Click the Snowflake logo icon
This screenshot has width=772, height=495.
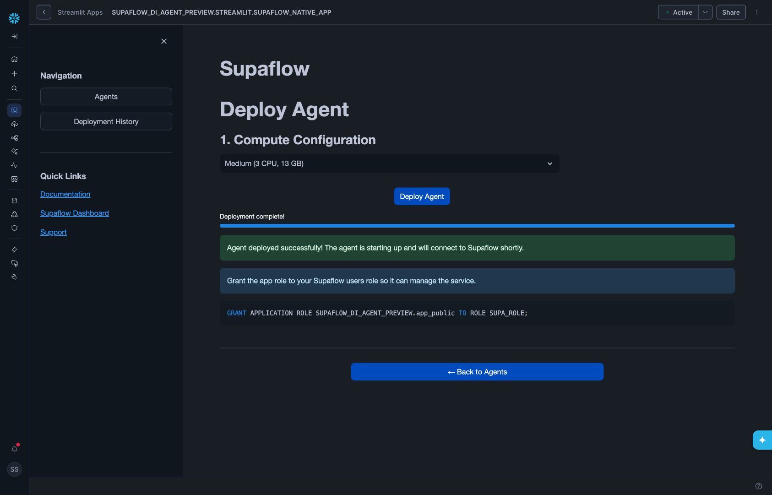14,18
